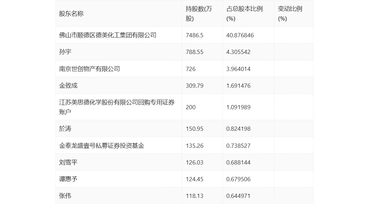Screen dimensions: 369x204
Task: Select shareholder 於涛
Action: (65, 129)
